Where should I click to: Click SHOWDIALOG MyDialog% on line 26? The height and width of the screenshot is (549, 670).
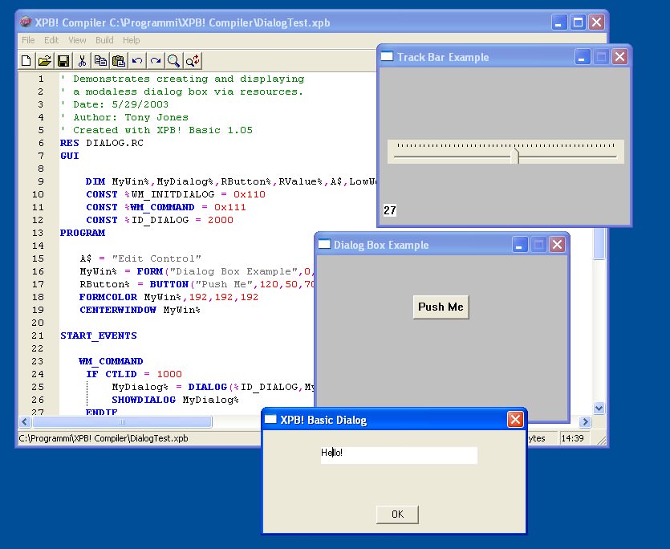click(x=175, y=400)
